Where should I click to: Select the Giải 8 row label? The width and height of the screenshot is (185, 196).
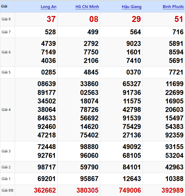[x=6, y=19]
